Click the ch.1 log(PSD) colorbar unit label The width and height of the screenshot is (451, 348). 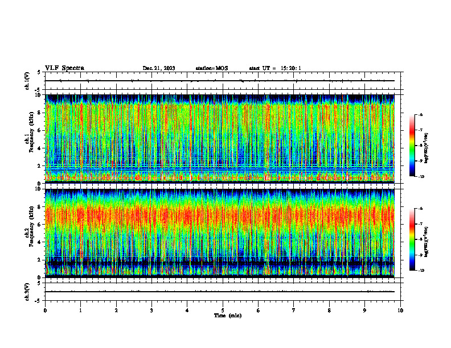427,148
